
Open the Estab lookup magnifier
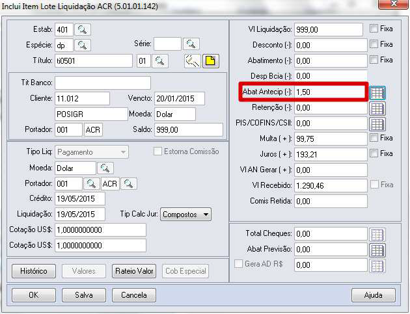83,29
